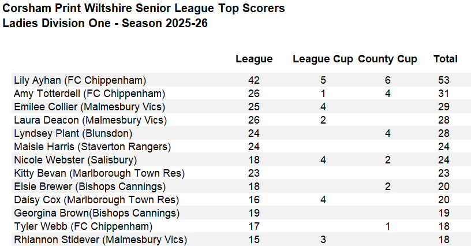Select Tyler Webb's County Cup value 1
471x246 pixels.
(x=387, y=226)
